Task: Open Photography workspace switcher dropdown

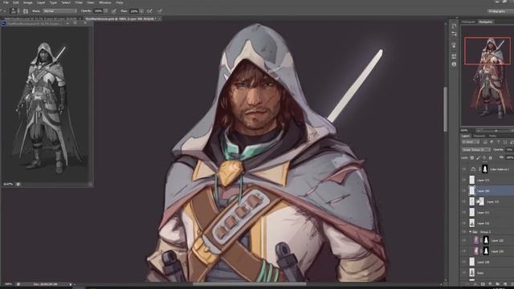Action: click(x=500, y=11)
